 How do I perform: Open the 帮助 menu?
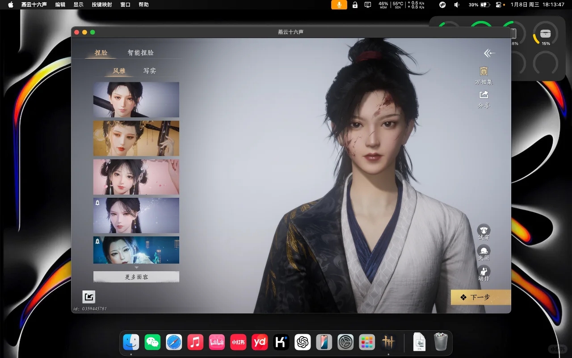coord(143,4)
